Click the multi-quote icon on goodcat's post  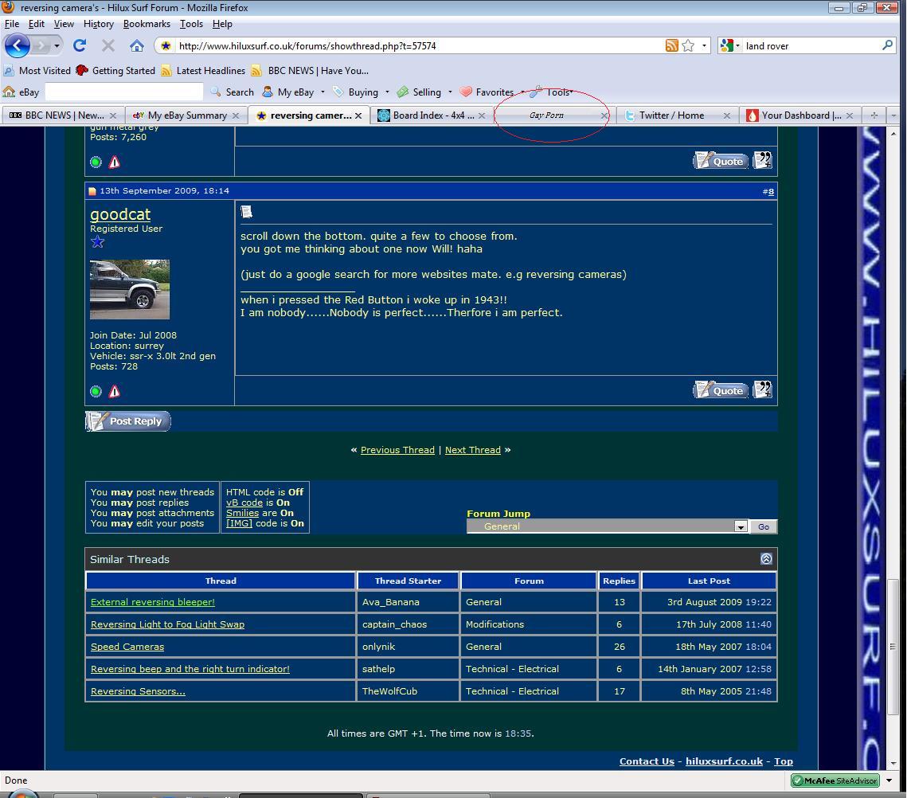coord(762,389)
